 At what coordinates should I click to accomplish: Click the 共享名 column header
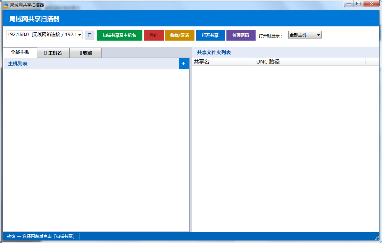[x=222, y=62]
